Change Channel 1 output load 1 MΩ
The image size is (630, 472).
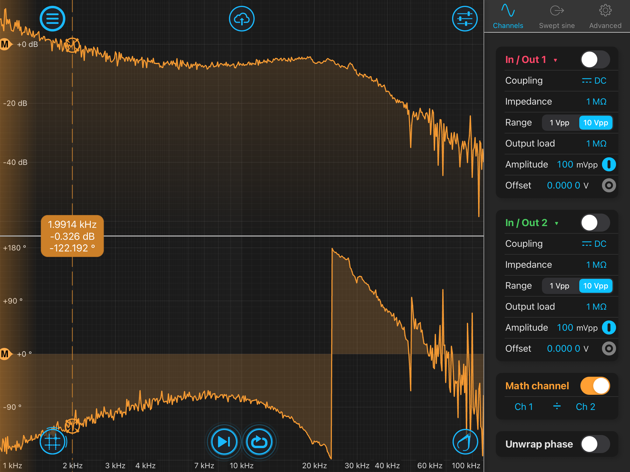point(596,144)
